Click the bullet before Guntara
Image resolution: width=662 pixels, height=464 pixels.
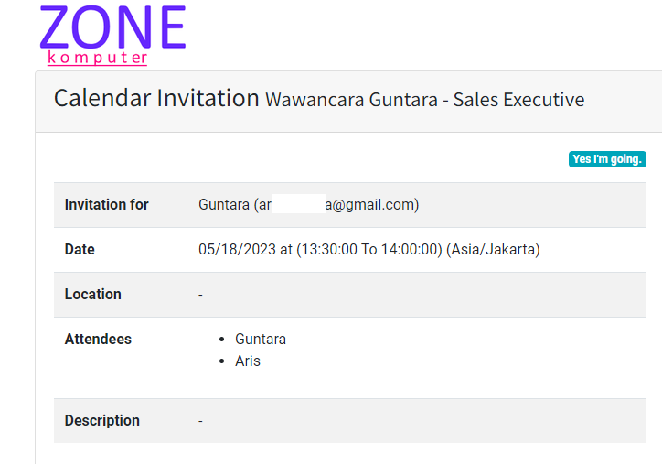pyautogui.click(x=221, y=340)
